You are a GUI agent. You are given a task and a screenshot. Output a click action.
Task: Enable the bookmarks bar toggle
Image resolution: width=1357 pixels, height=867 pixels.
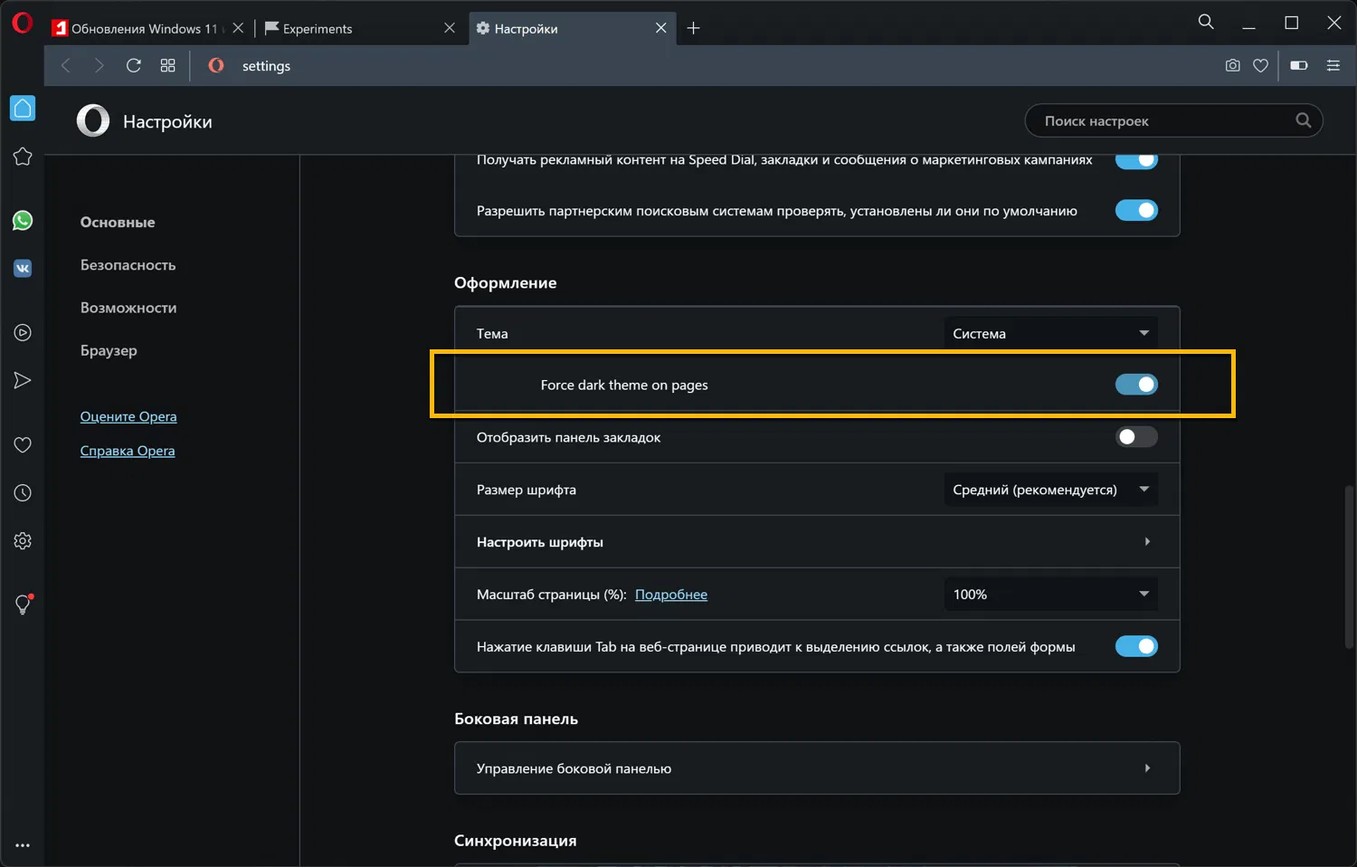1136,437
